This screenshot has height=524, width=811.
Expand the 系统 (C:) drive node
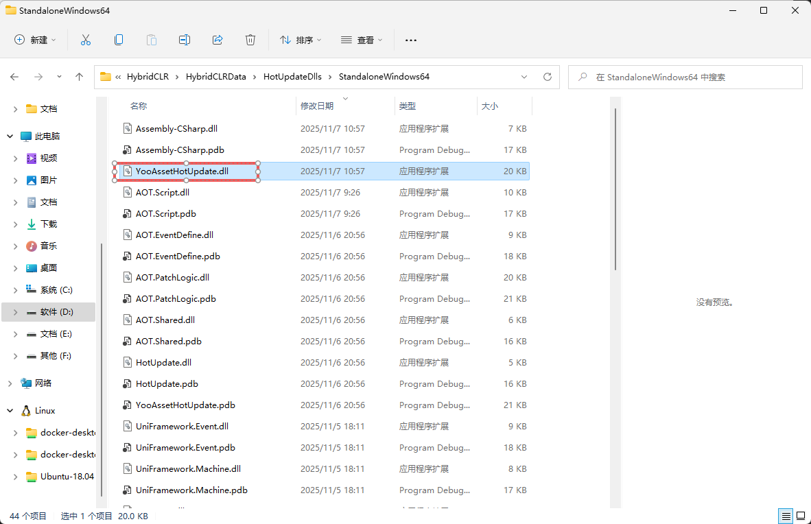pyautogui.click(x=16, y=289)
